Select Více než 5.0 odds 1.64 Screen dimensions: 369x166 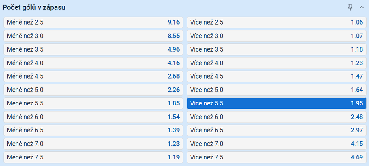pos(276,90)
